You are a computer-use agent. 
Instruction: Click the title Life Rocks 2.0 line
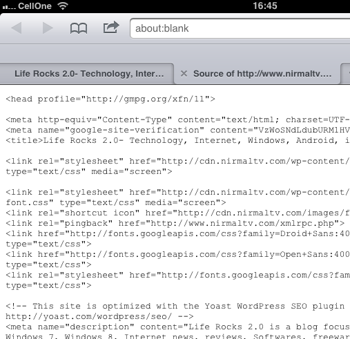click(177, 141)
